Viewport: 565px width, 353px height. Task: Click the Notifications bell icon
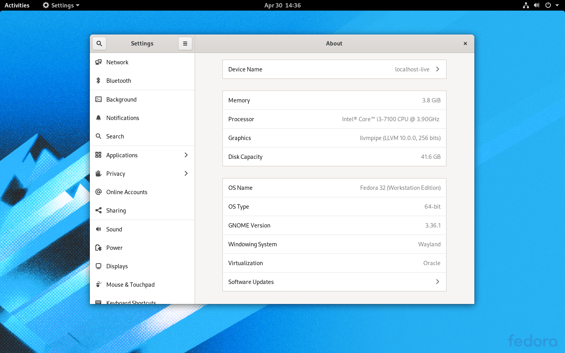[x=98, y=118]
